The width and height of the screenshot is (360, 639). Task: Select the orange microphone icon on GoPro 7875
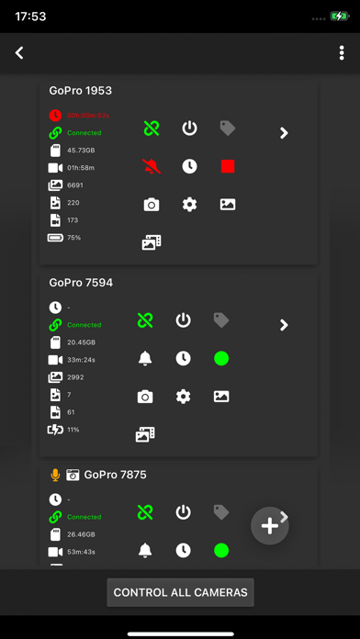click(55, 475)
